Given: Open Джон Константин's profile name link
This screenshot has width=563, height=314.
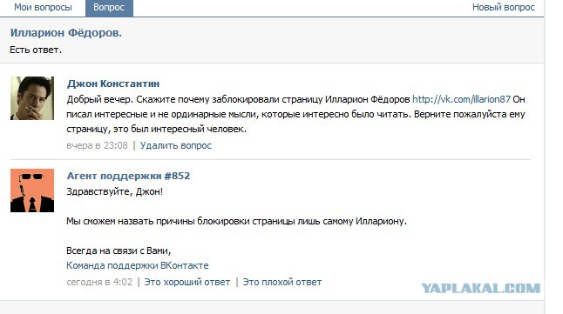Looking at the screenshot, I should coord(113,84).
